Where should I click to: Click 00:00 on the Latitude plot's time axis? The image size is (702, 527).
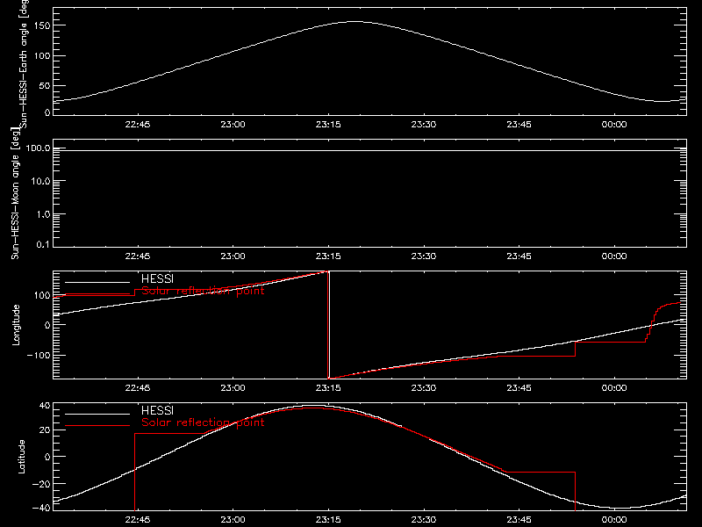tap(613, 519)
